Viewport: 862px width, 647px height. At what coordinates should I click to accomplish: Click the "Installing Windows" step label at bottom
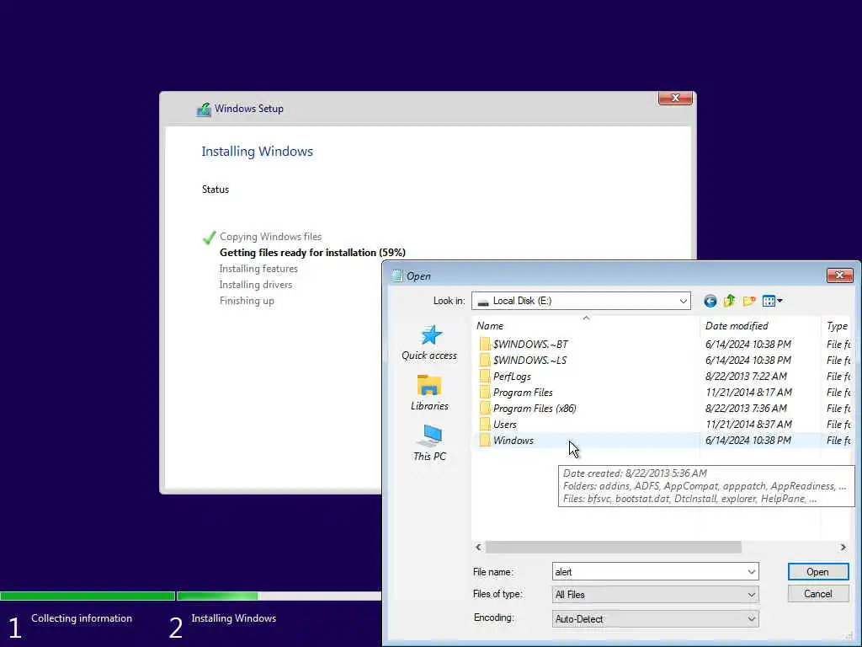(234, 618)
